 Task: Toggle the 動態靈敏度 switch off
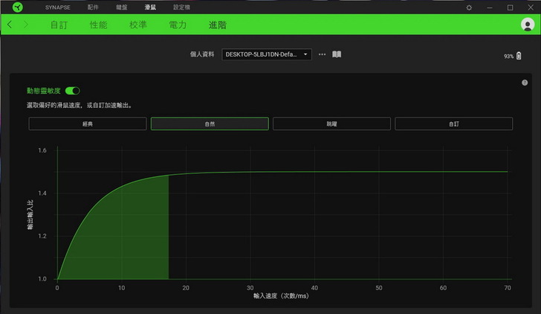(72, 90)
